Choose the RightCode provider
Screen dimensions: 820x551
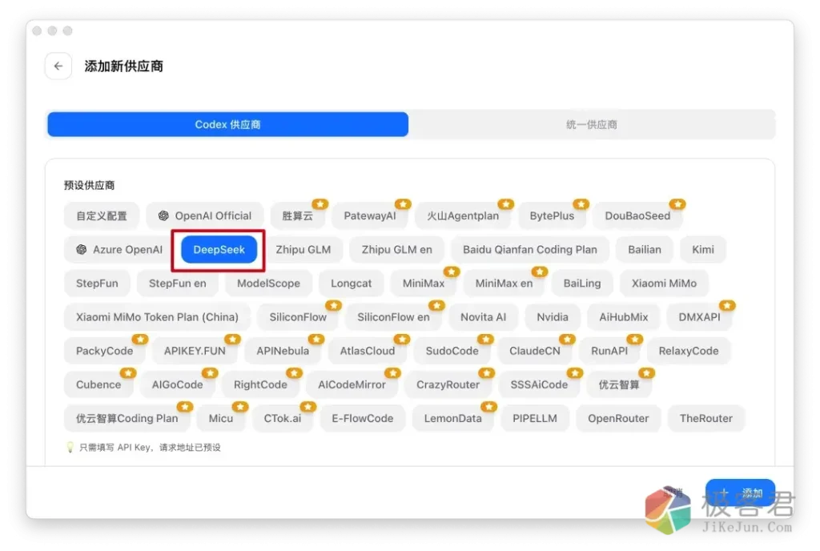[x=260, y=384]
